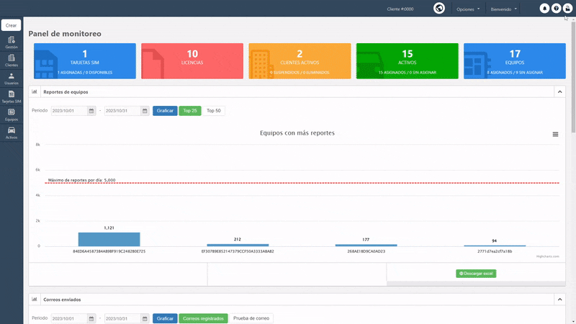The width and height of the screenshot is (576, 324).
Task: Click the Highcharts.com credit link
Action: click(x=548, y=256)
